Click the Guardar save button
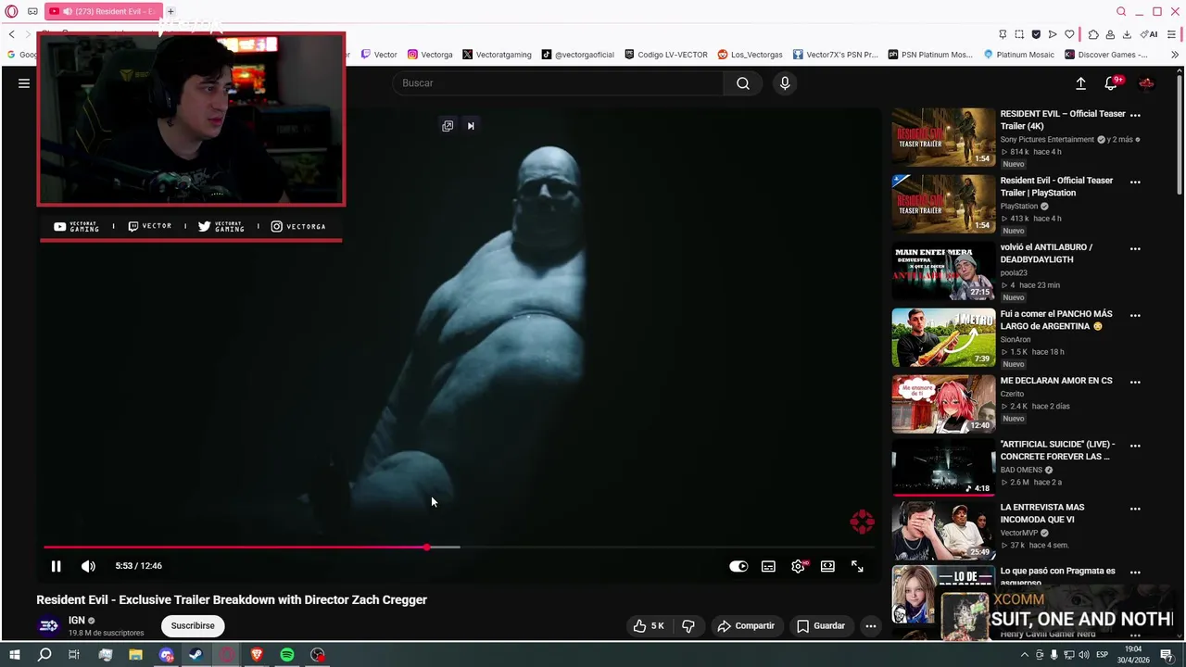Screen dimensions: 1186x667 point(821,626)
